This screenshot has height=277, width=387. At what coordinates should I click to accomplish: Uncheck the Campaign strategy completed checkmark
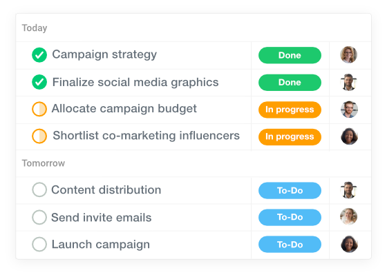(x=39, y=55)
